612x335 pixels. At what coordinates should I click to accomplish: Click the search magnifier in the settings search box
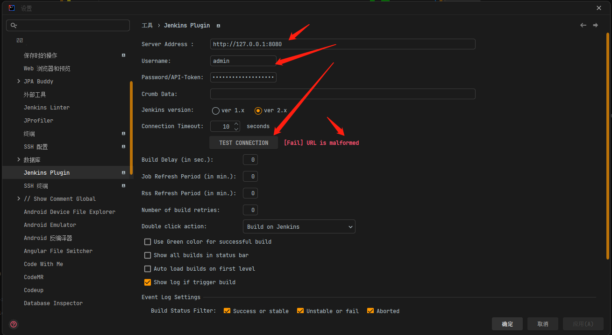[x=14, y=25]
